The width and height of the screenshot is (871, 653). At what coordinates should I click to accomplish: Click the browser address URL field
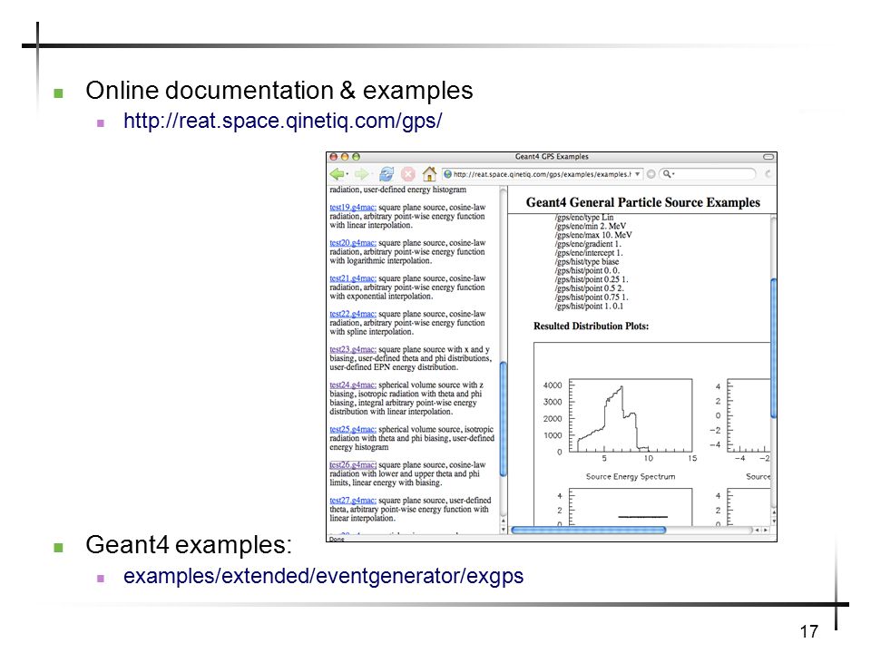pyautogui.click(x=543, y=174)
